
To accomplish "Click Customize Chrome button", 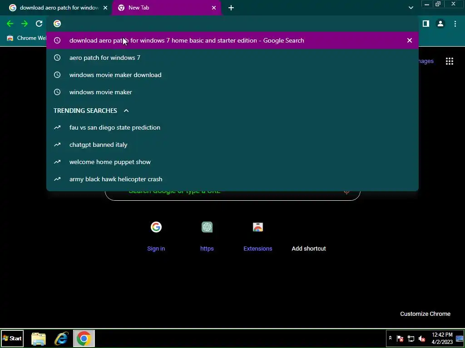I will click(425, 314).
